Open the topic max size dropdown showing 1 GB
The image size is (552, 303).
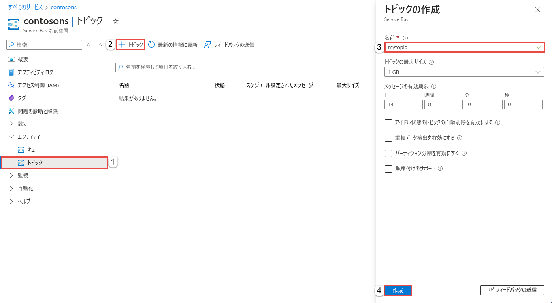[x=464, y=72]
